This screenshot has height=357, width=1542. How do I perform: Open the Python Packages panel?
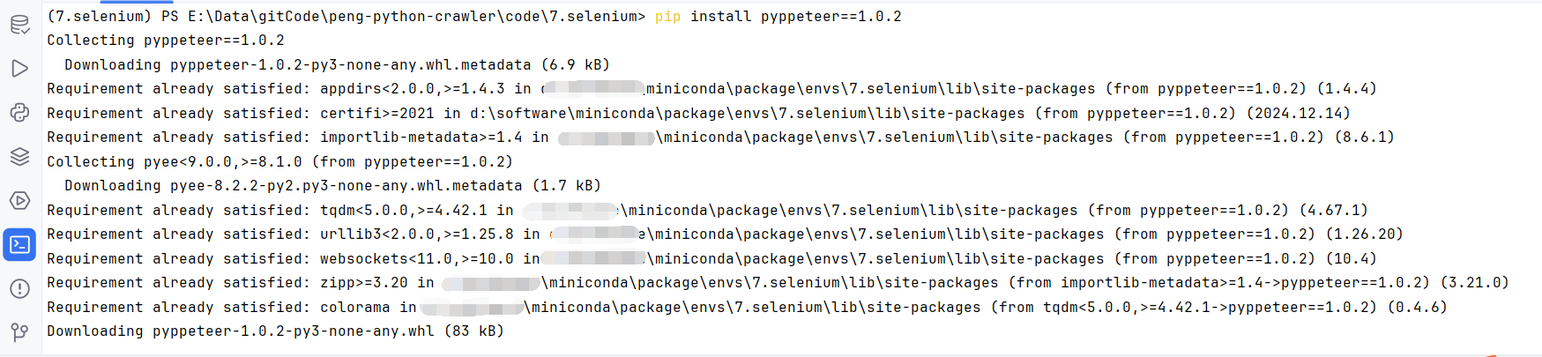click(19, 157)
